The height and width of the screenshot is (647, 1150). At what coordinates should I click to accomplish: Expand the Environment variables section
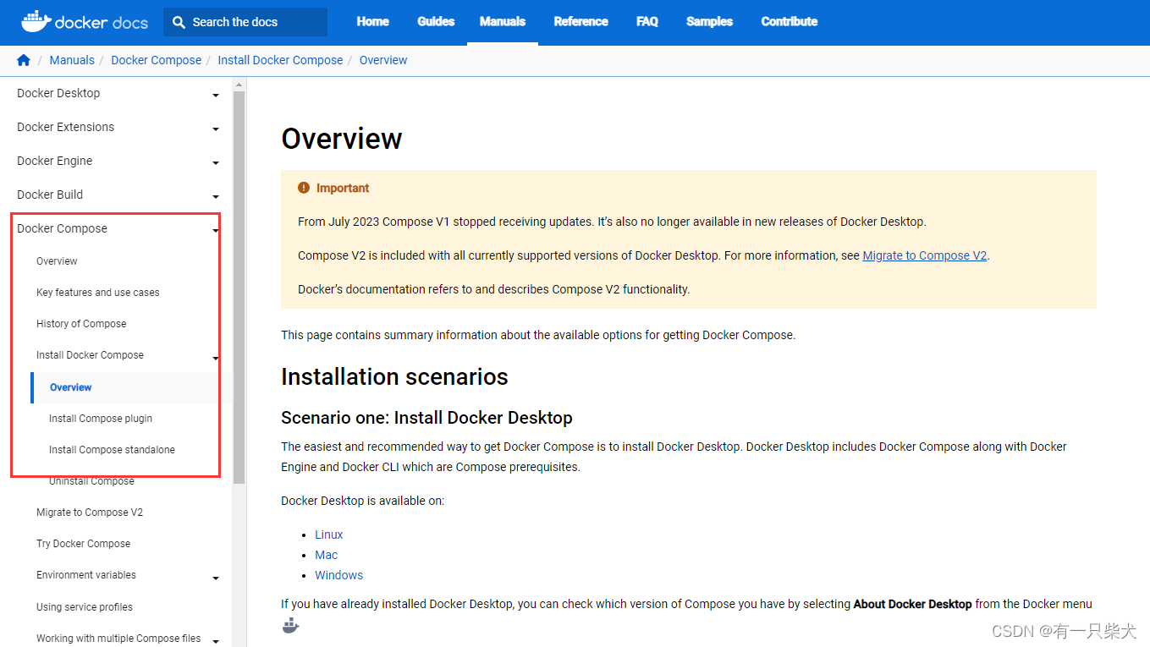pyautogui.click(x=215, y=577)
